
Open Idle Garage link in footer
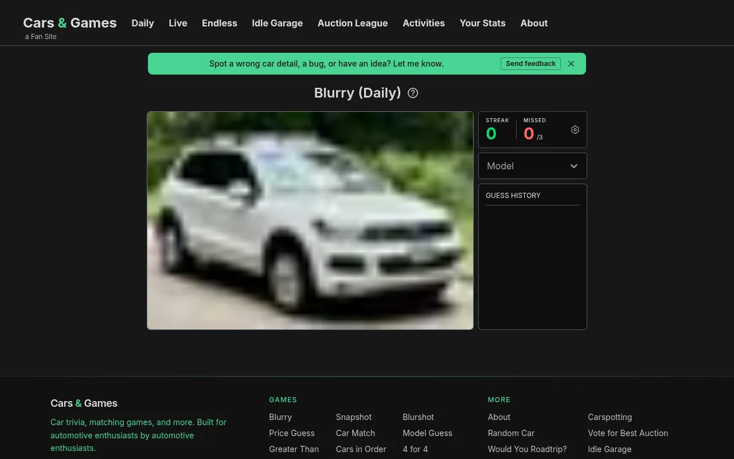click(x=610, y=449)
